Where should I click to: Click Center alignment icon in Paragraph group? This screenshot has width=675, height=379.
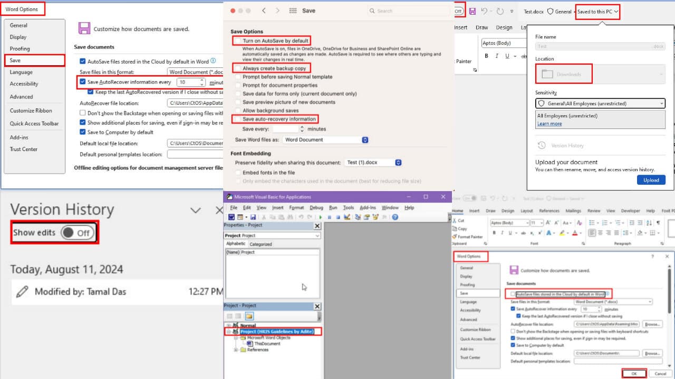(x=600, y=233)
